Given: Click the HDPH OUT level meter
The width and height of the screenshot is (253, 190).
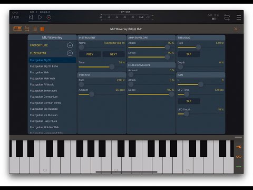Looking at the screenshot, I should (x=126, y=17).
